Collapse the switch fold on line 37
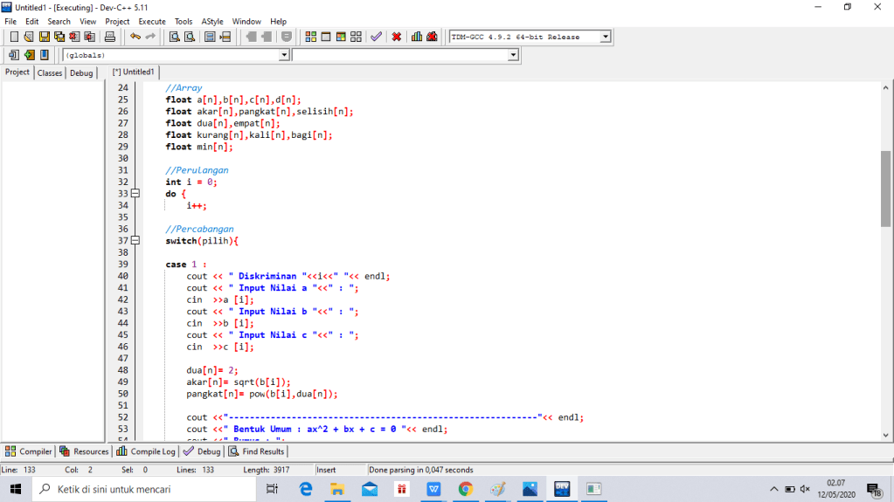894x502 pixels. (135, 241)
